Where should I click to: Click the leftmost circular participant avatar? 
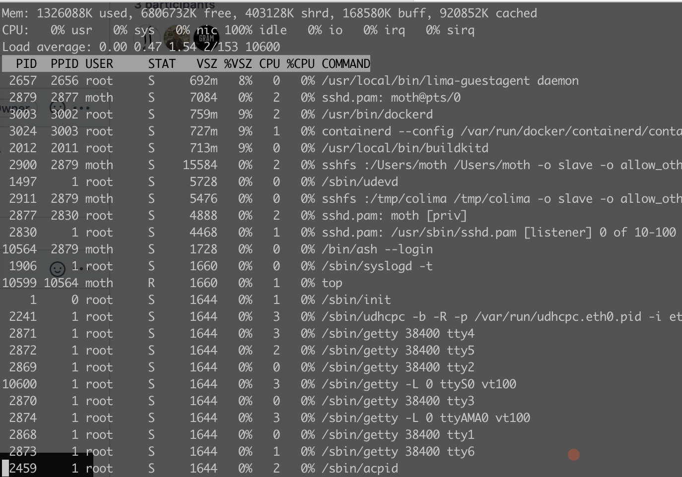pyautogui.click(x=147, y=38)
